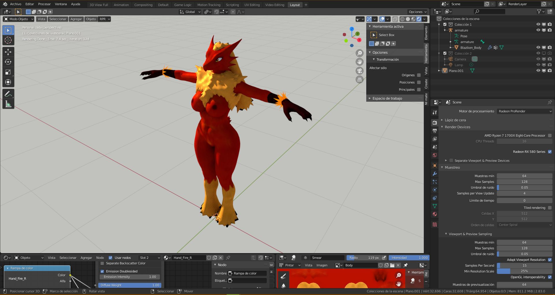Enable Orígenes affect-only checkbox
Screen dimensions: 555x295
click(x=419, y=75)
